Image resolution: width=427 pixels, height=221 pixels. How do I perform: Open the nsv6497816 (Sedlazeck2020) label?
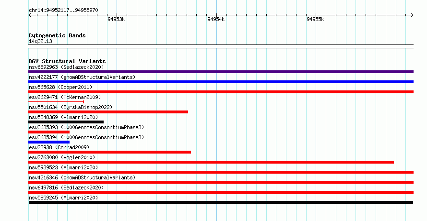(66, 188)
